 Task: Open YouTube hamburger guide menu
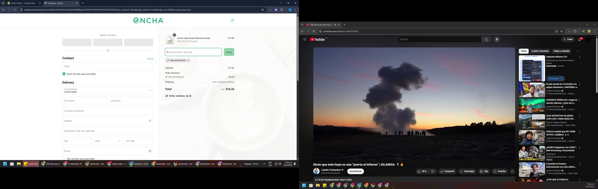click(x=305, y=39)
